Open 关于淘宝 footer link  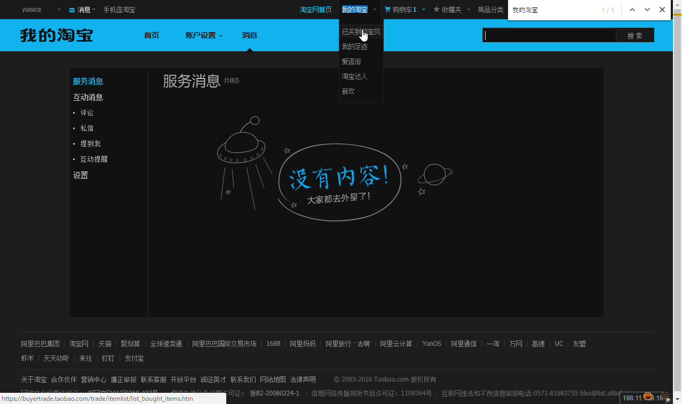click(34, 379)
